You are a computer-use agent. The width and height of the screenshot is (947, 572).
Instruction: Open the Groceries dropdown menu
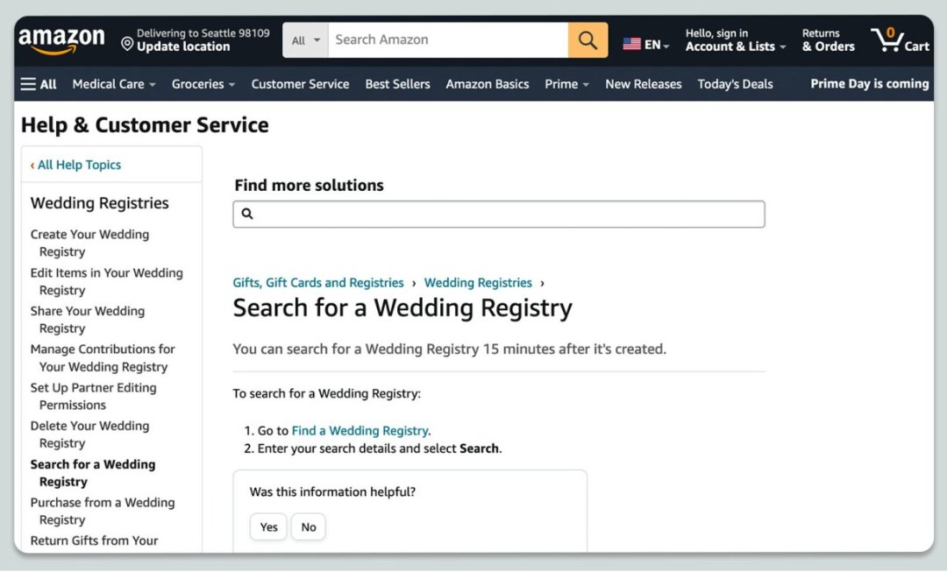(203, 84)
